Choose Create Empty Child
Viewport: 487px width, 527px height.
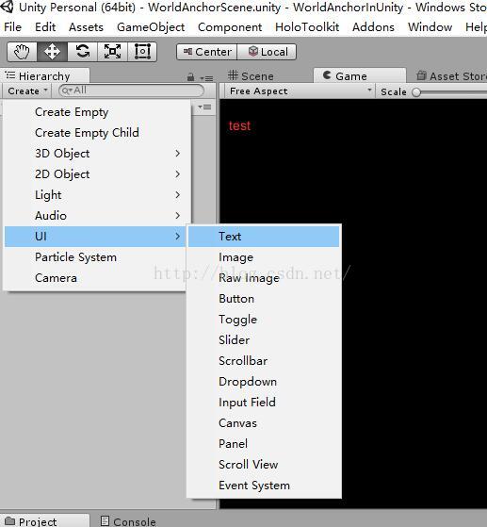(x=95, y=133)
